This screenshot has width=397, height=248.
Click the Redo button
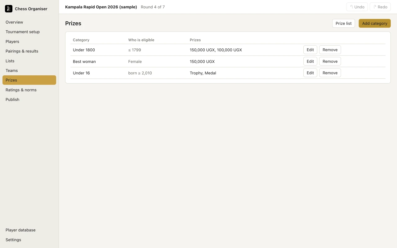click(380, 7)
